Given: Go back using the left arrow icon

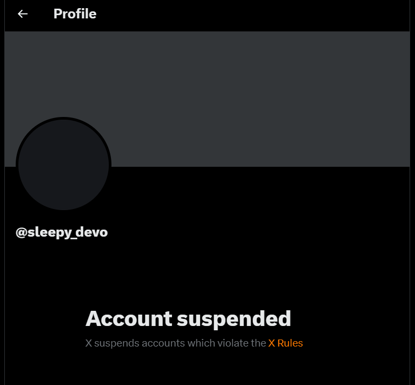Looking at the screenshot, I should (23, 14).
